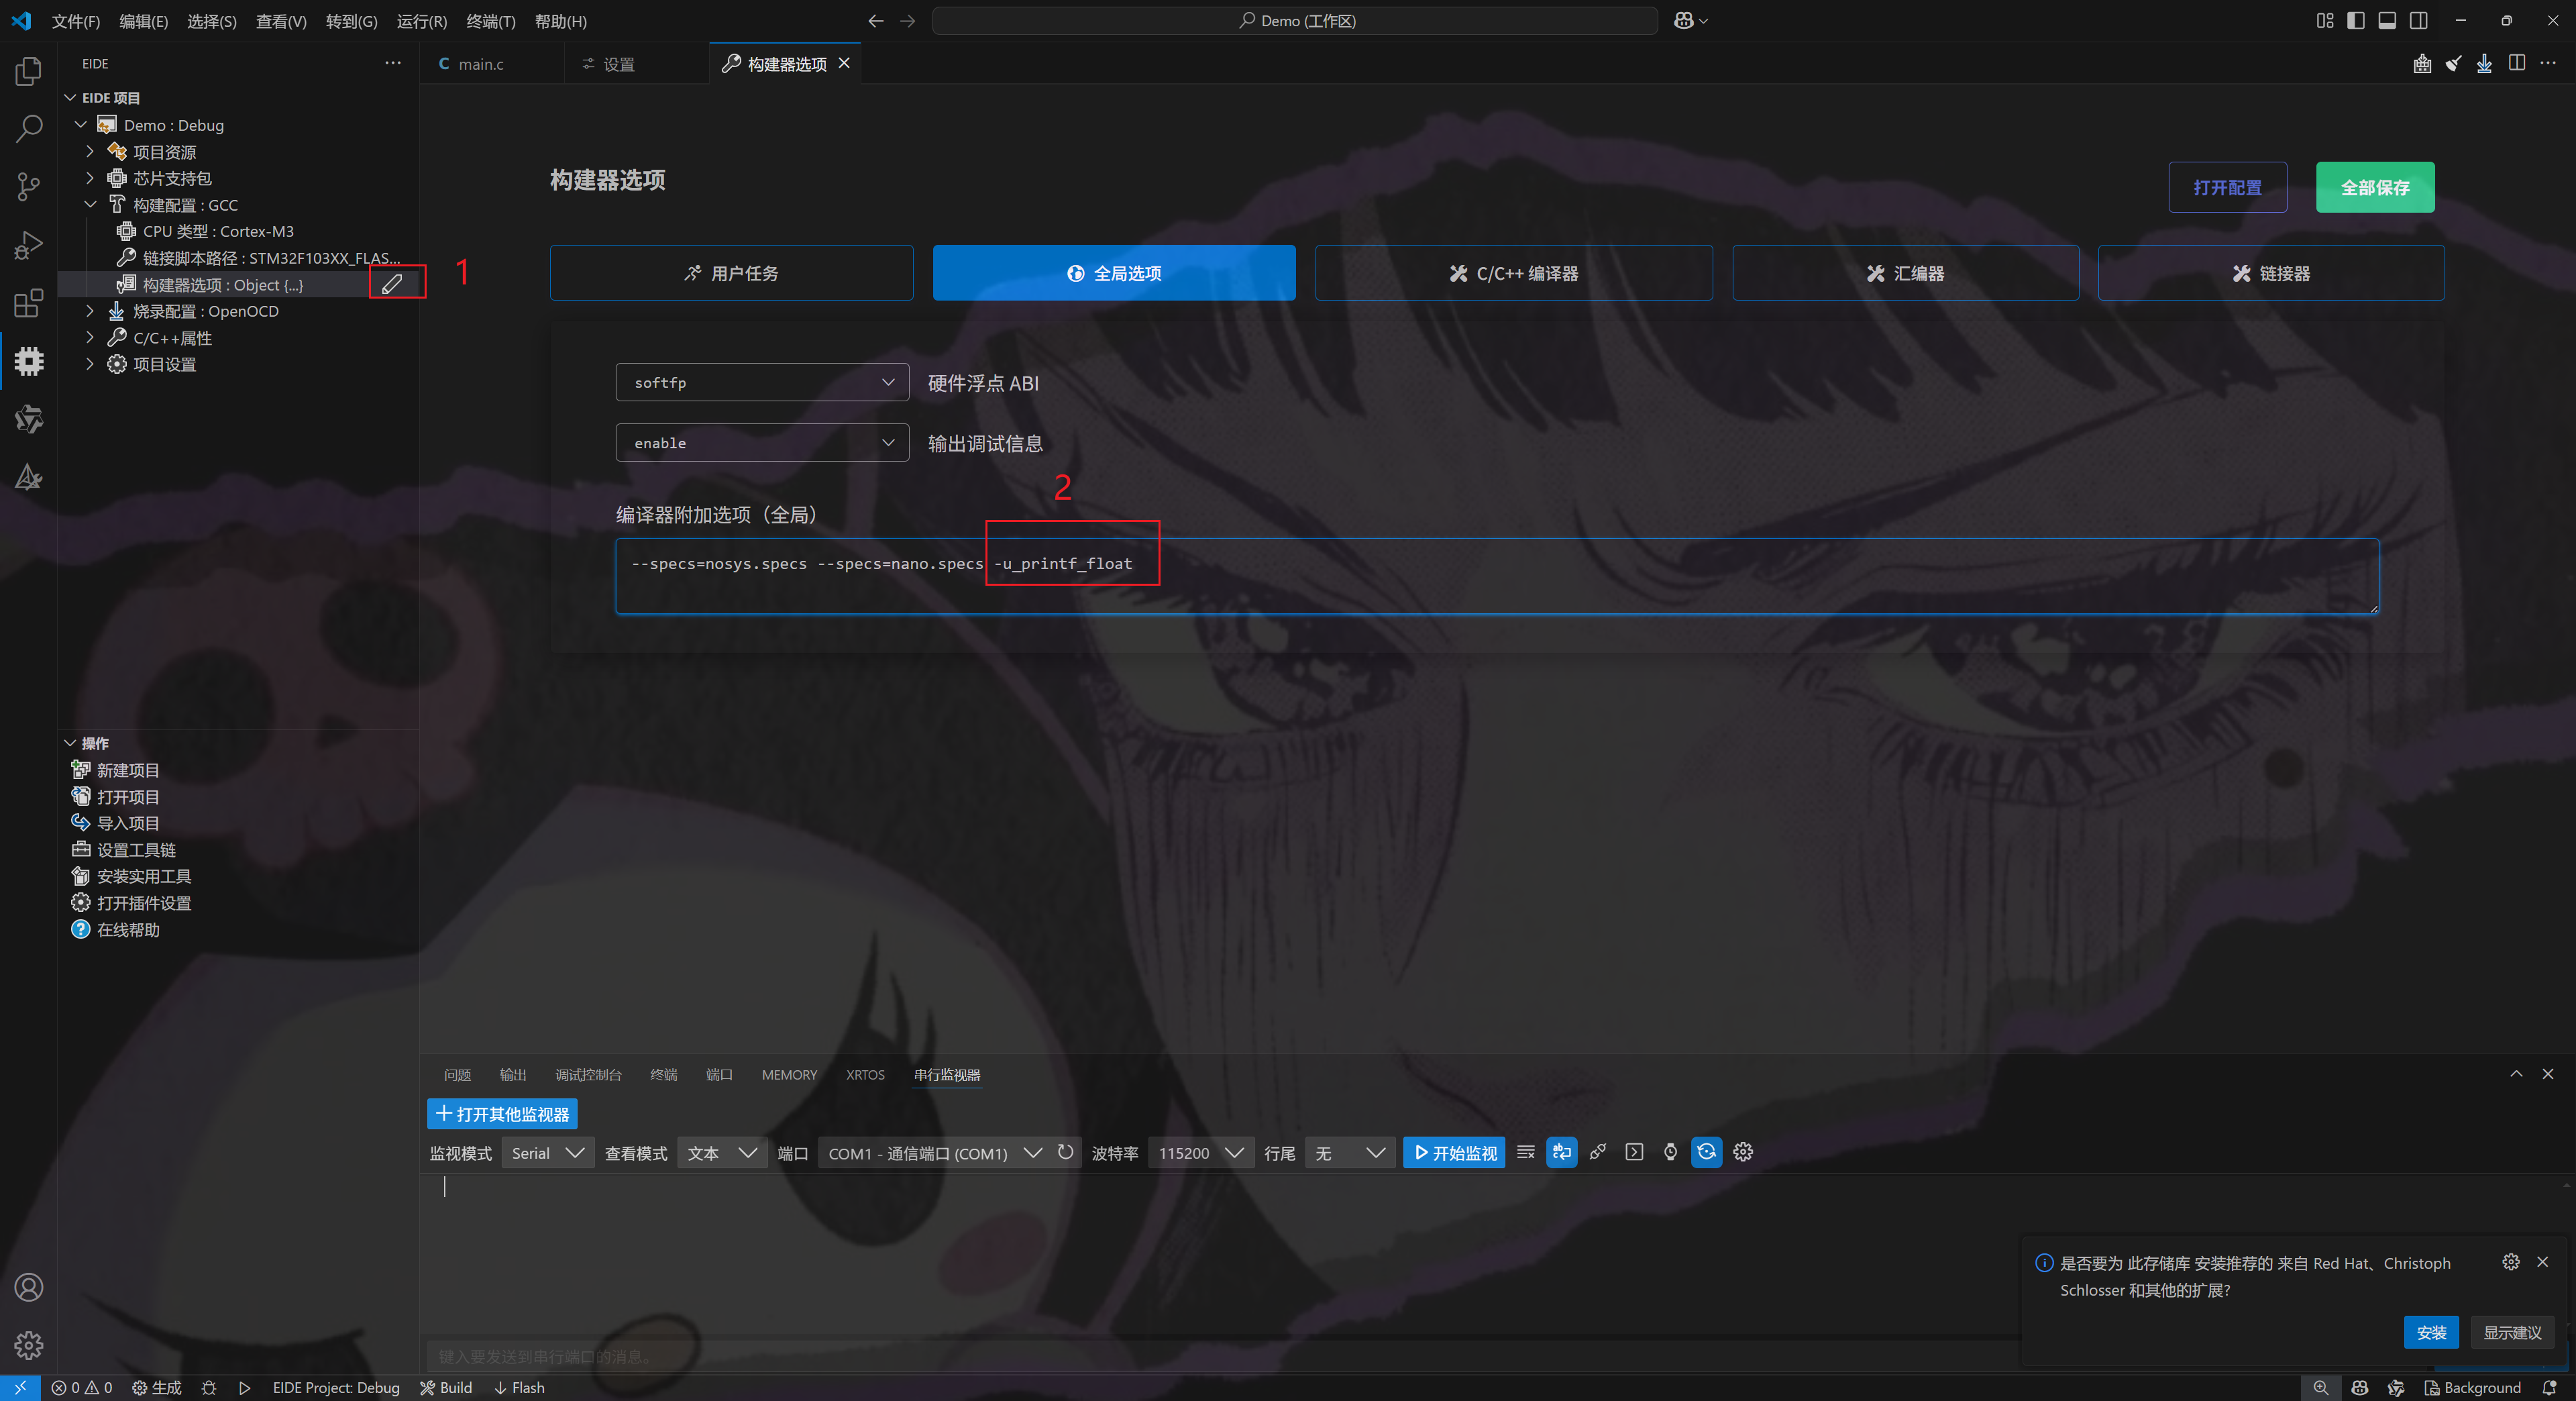Refresh the serial port list

[x=1066, y=1152]
